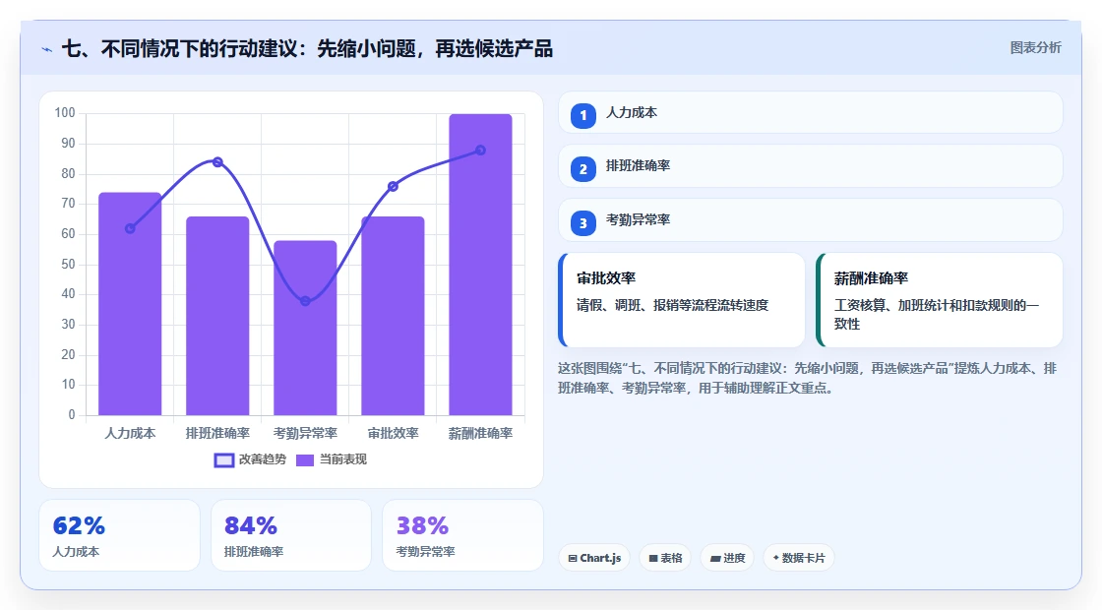Click the trend line point on 考勤异常率
1102x610 pixels.
pyautogui.click(x=305, y=301)
